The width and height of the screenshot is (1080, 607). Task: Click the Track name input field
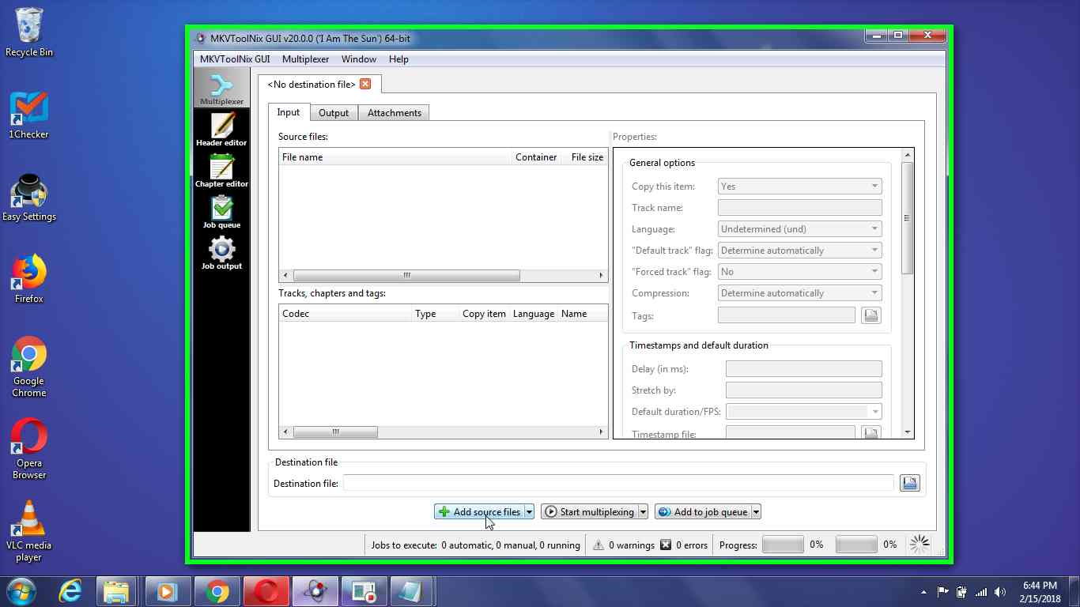coord(799,208)
